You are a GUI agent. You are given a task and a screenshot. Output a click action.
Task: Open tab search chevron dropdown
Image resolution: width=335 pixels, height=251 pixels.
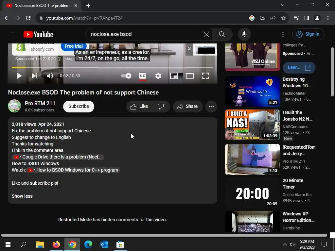282,5
